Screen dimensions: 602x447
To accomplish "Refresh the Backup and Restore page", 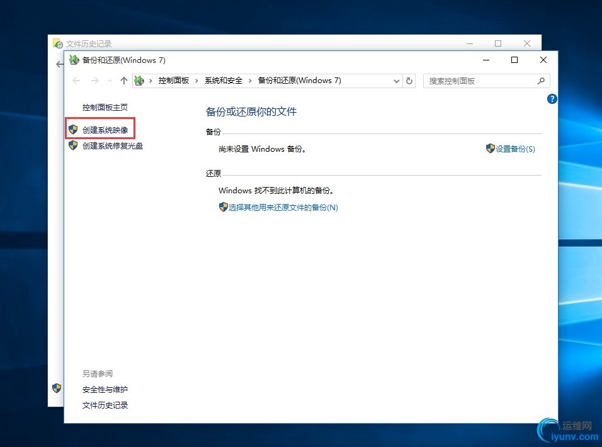I will 409,81.
